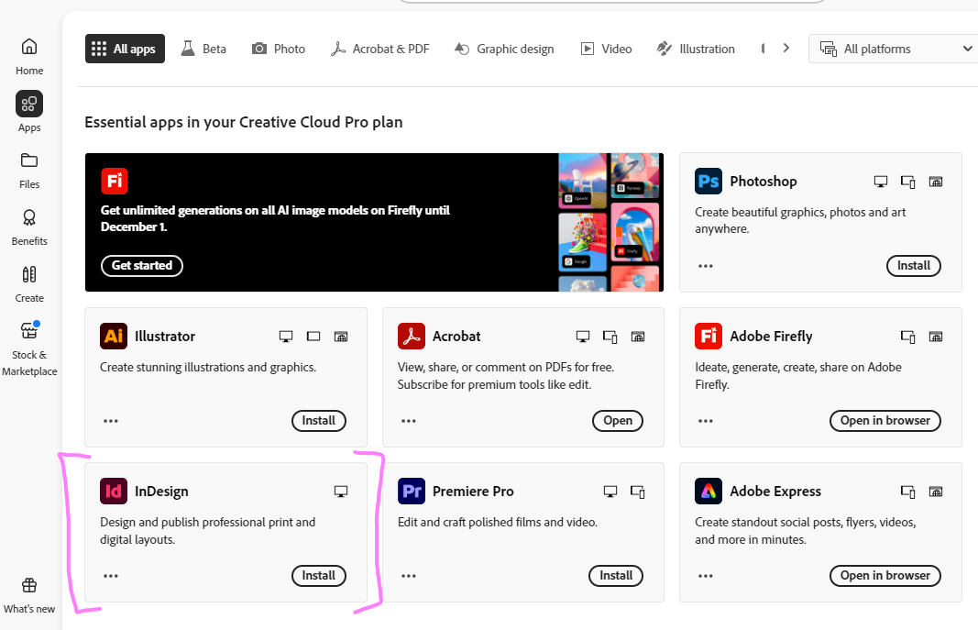Click InDesign desktop platform icon

[341, 492]
